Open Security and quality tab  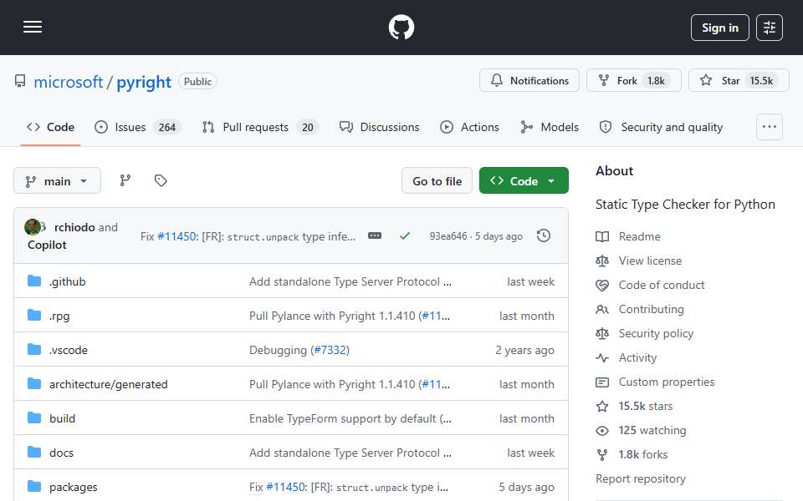[661, 127]
